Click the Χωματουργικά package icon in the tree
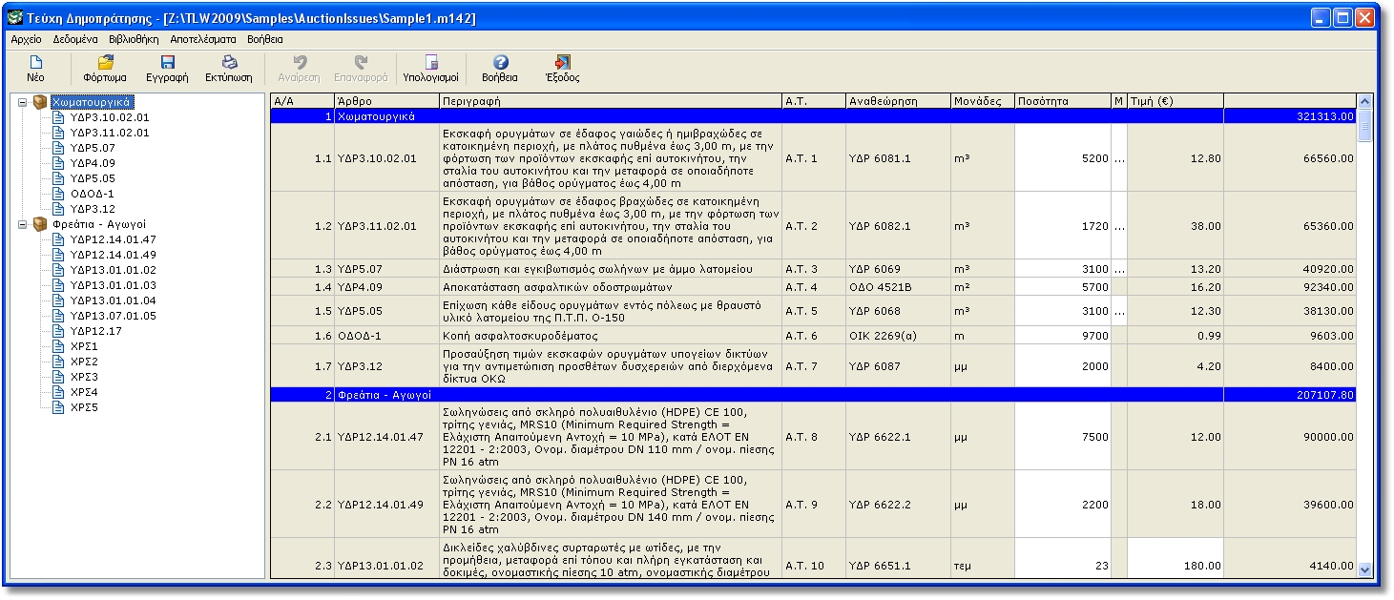The image size is (1394, 600). 40,102
